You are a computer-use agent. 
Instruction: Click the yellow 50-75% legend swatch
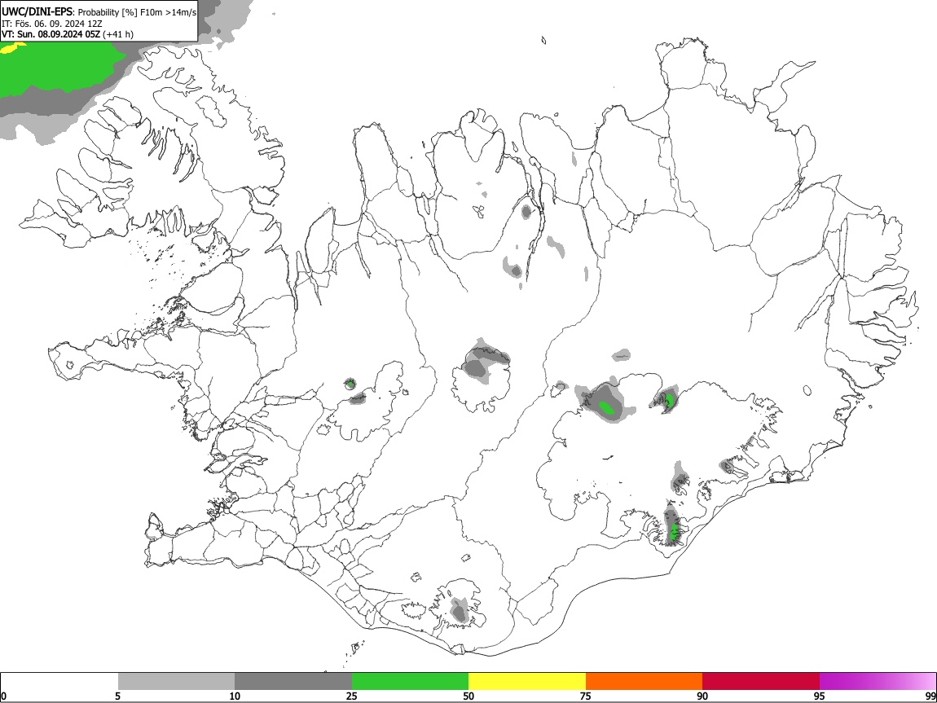[527, 681]
